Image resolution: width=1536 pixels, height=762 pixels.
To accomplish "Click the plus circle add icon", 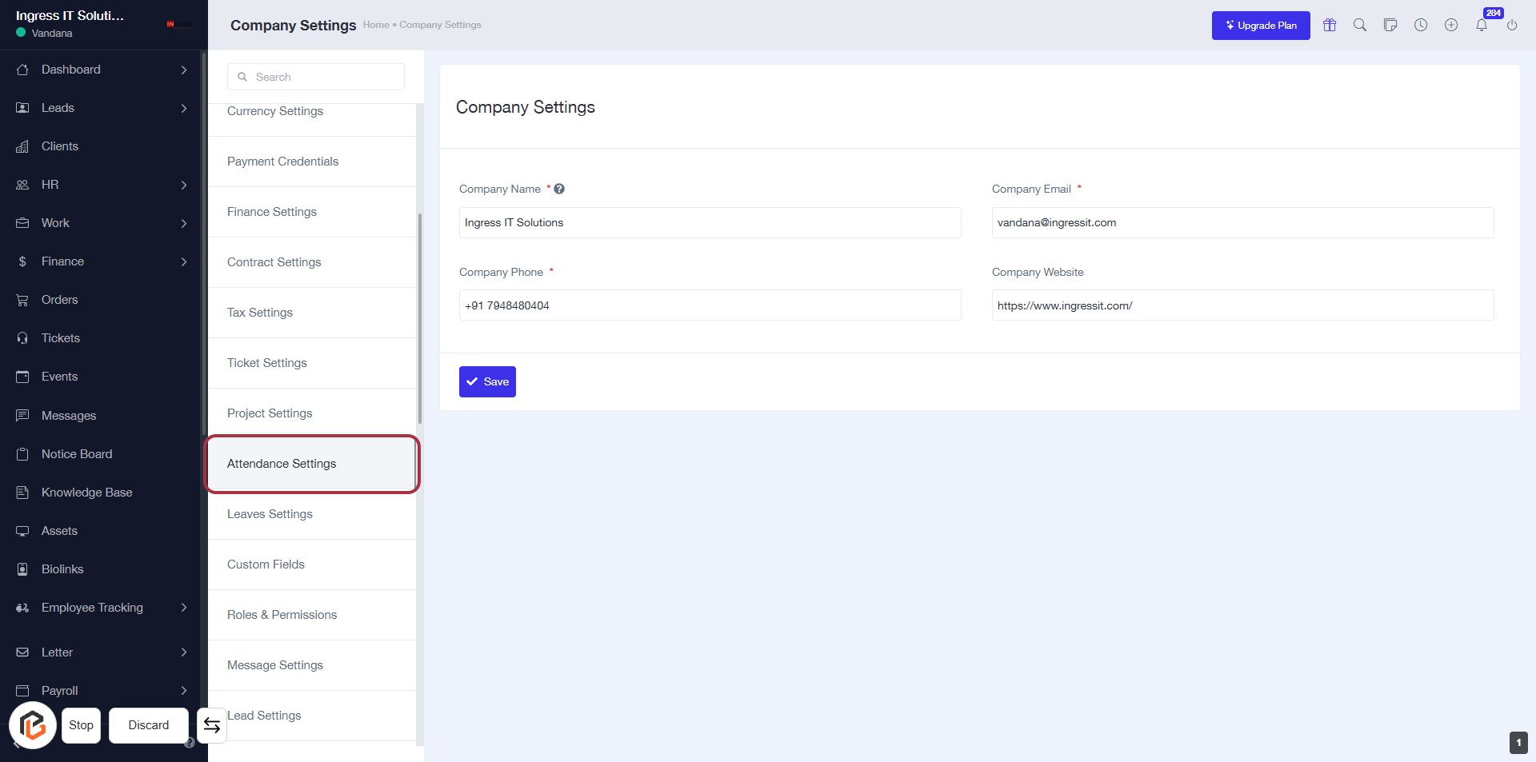I will point(1451,25).
